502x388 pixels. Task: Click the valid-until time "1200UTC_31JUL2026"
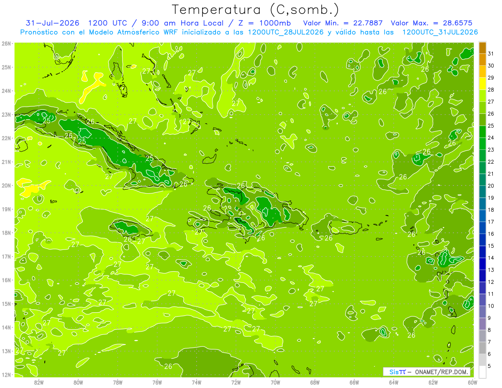point(440,32)
